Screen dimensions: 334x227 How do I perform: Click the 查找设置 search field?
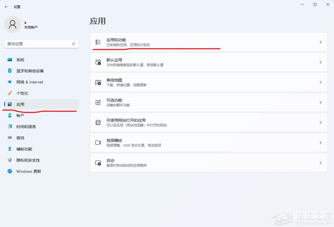[x=41, y=44]
